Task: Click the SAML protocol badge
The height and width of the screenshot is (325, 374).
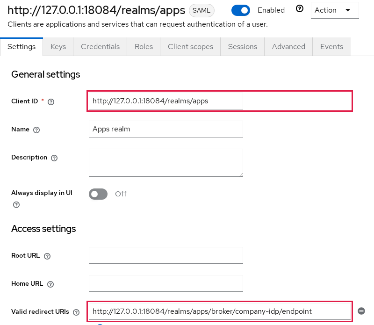Action: pyautogui.click(x=201, y=10)
